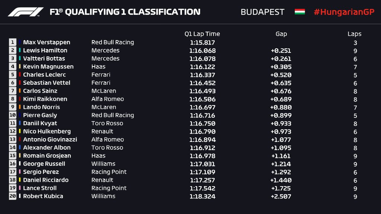Click the Laps column header
Screen dimensions: 381x214
coord(355,34)
